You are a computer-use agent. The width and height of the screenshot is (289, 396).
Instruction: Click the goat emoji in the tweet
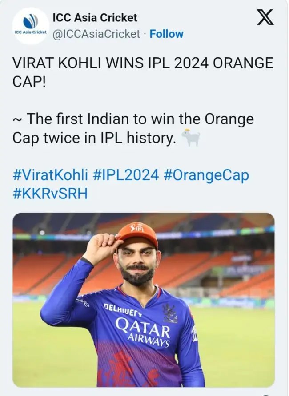(x=191, y=138)
